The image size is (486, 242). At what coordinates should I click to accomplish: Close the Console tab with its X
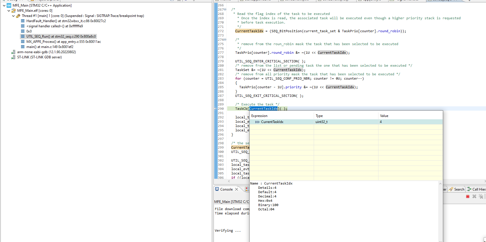(x=236, y=189)
